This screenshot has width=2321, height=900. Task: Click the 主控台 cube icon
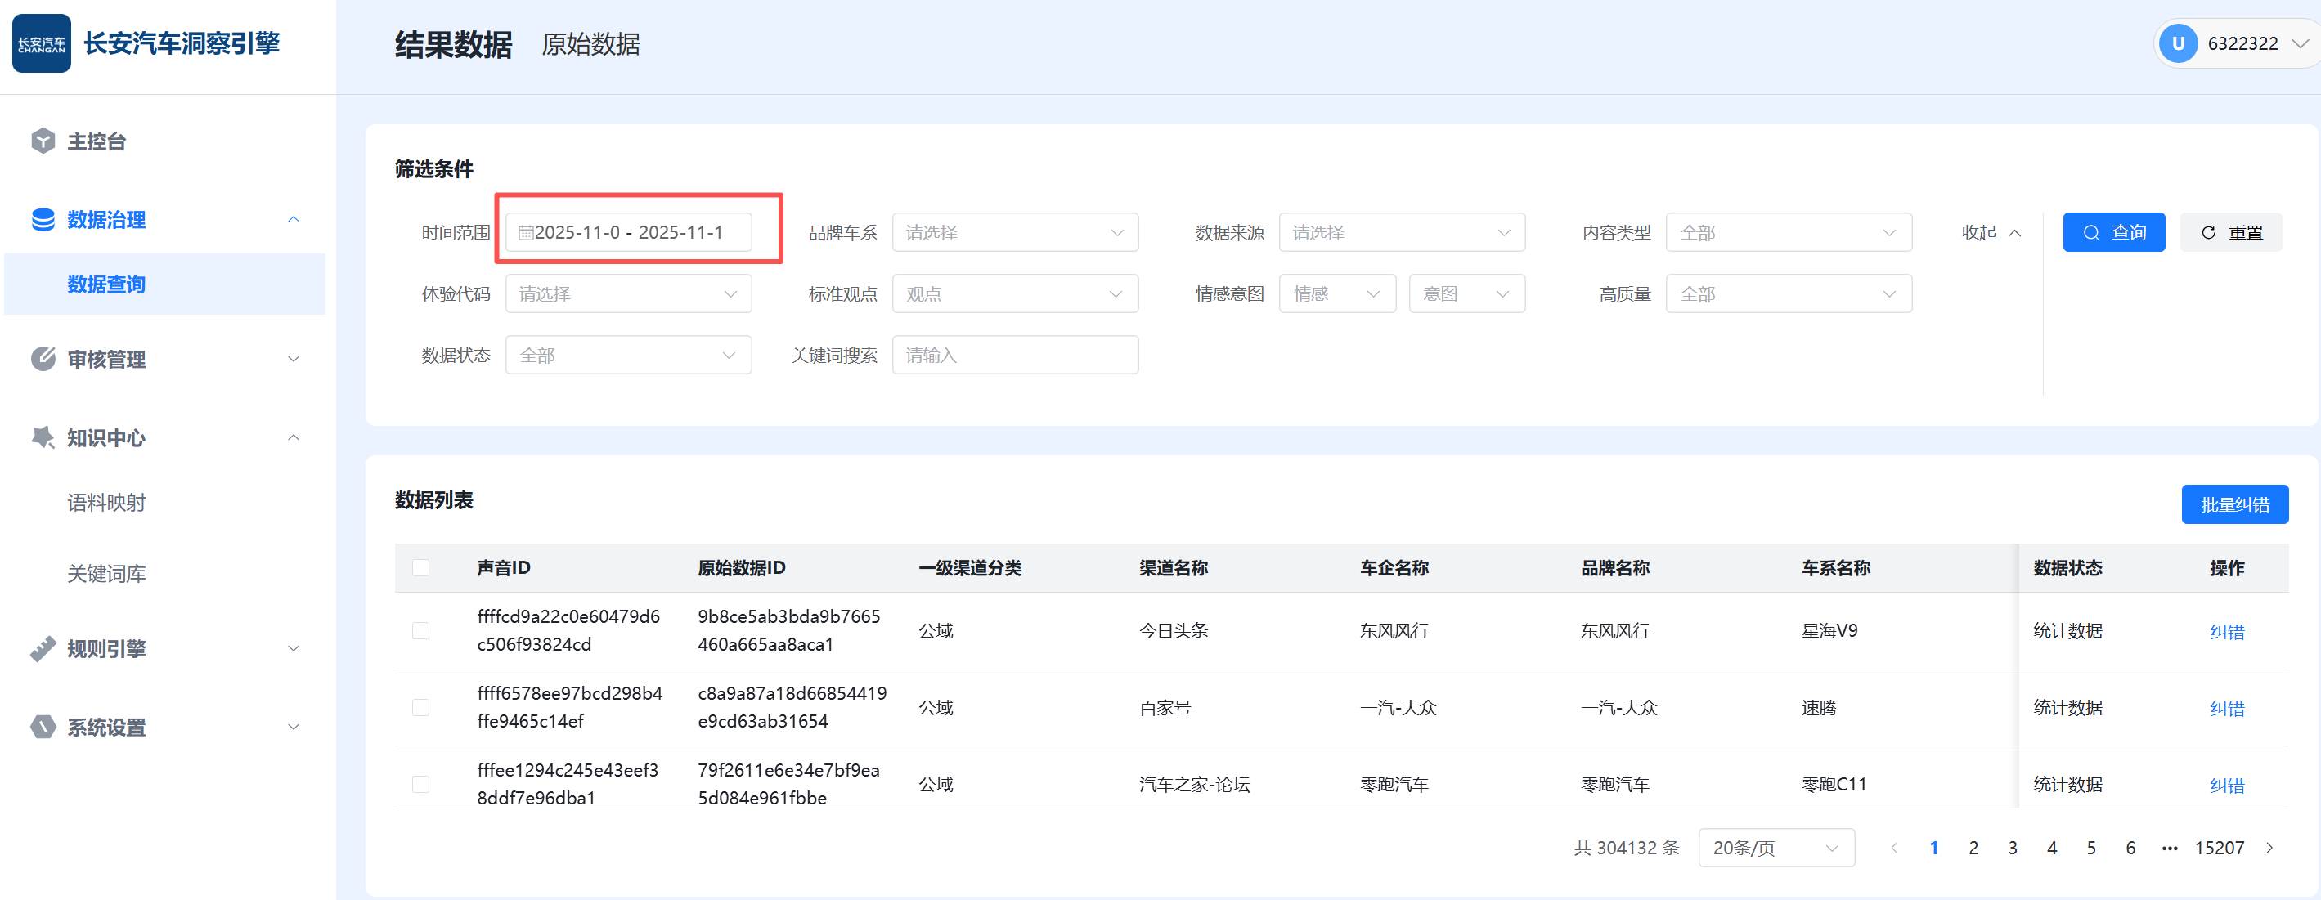[x=43, y=141]
